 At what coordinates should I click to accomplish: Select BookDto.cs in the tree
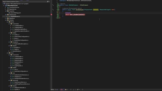tap(17, 48)
